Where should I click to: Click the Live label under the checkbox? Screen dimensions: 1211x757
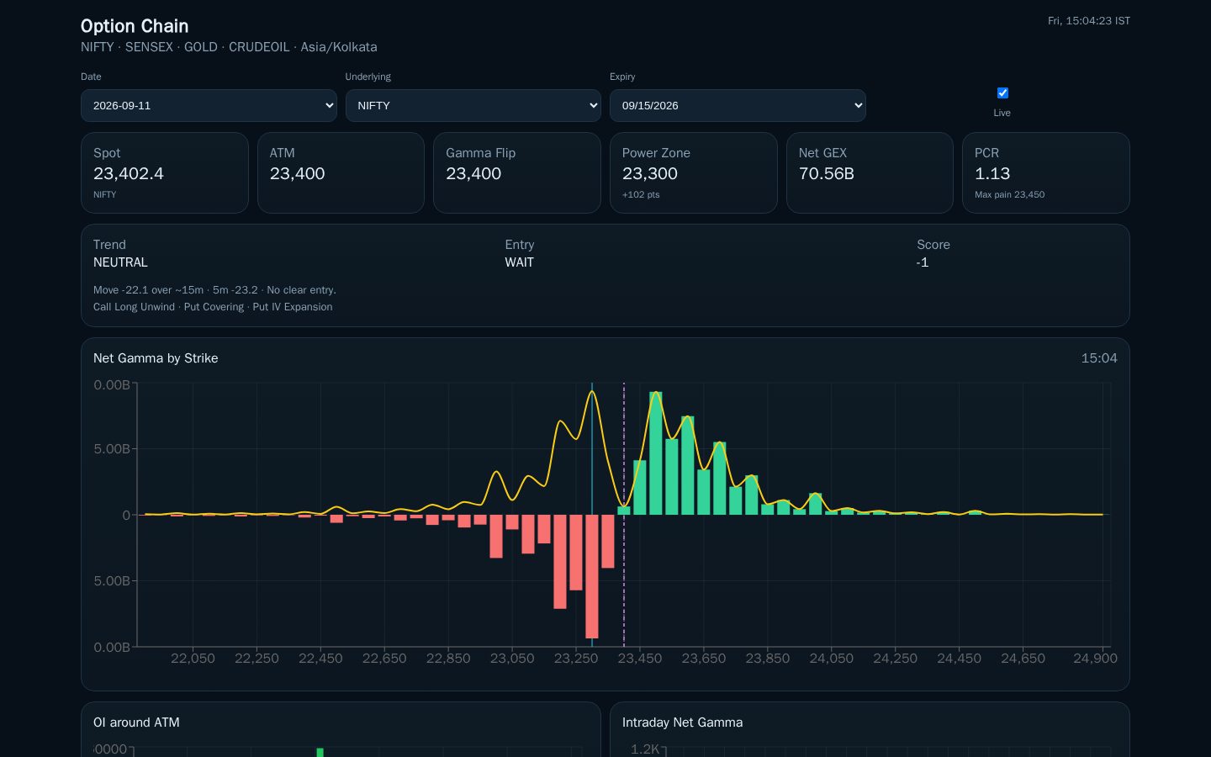(x=1002, y=113)
